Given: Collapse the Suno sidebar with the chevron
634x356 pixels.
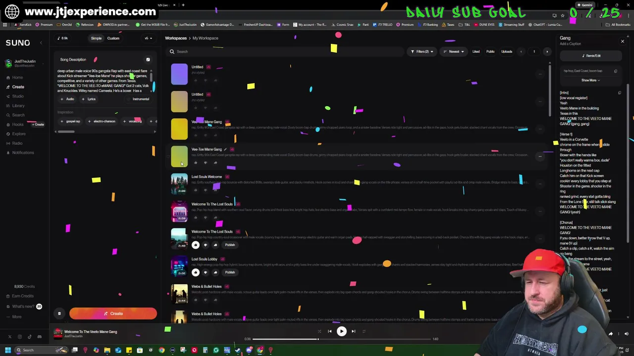Looking at the screenshot, I should pos(41,43).
